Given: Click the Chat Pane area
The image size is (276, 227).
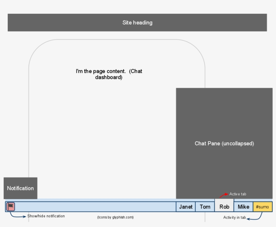Looking at the screenshot, I should point(224,143).
